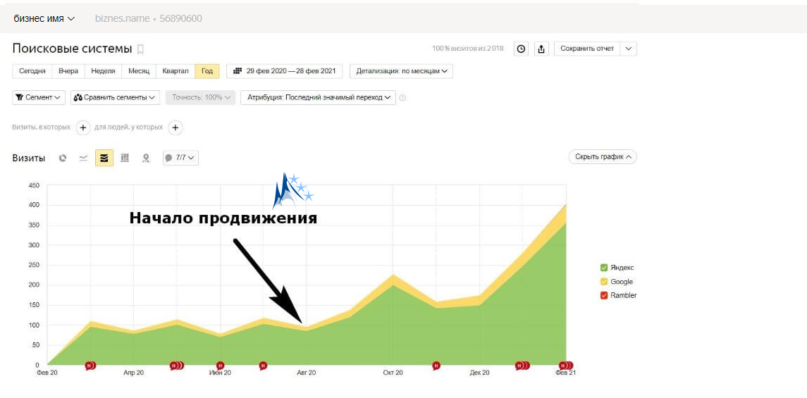Collapse chart with Скрыть график

(x=603, y=157)
